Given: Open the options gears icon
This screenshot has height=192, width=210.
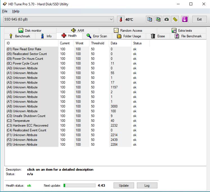Looking at the screenshot, I should pos(175,19).
